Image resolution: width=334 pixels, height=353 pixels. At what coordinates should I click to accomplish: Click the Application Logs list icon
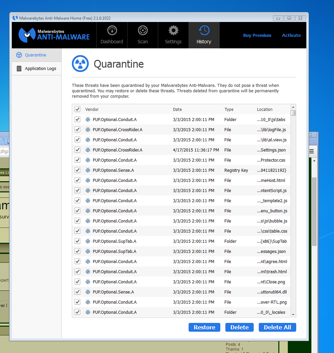19,68
